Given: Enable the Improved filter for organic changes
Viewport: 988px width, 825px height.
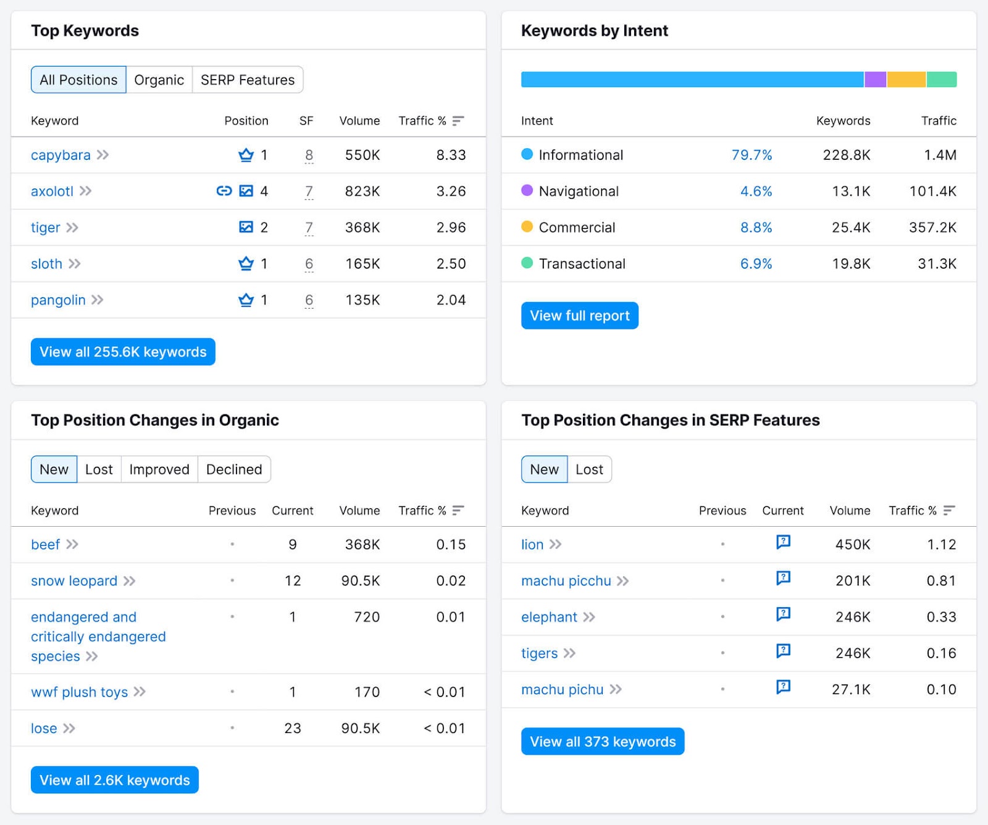Looking at the screenshot, I should pos(159,469).
